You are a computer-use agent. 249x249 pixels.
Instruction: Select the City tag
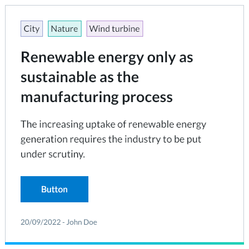pyautogui.click(x=32, y=29)
